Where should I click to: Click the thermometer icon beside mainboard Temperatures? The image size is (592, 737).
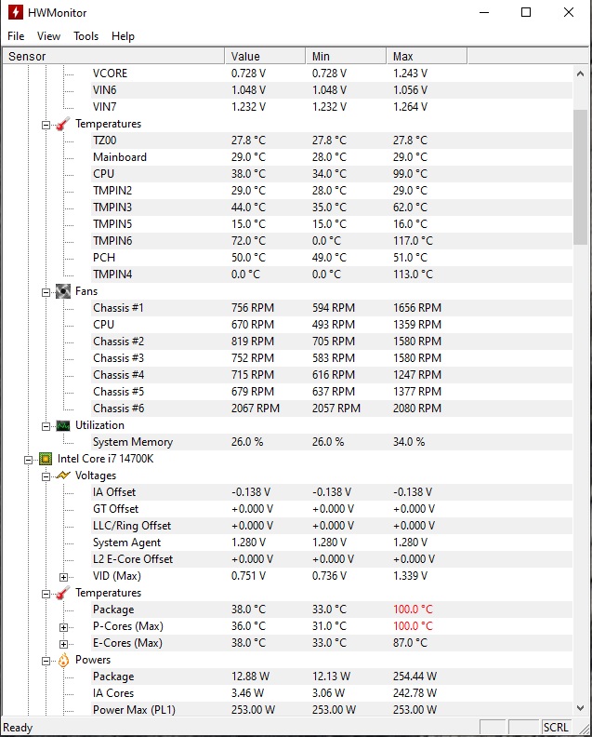coord(63,124)
